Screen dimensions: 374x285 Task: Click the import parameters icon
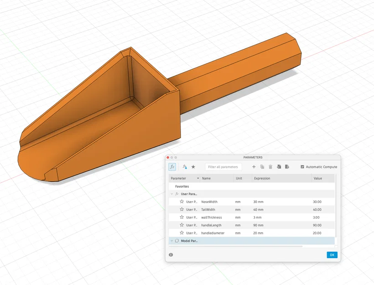point(279,167)
